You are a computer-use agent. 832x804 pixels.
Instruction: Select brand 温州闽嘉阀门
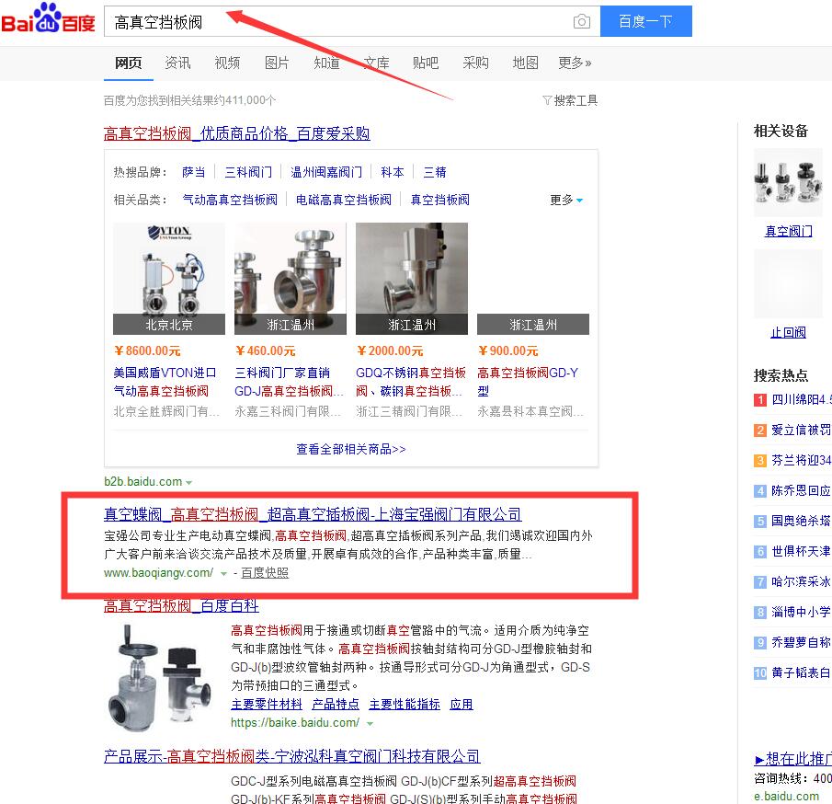[x=326, y=172]
